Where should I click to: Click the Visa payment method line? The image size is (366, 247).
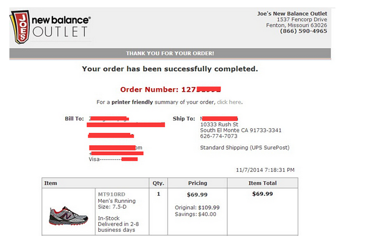(113, 159)
